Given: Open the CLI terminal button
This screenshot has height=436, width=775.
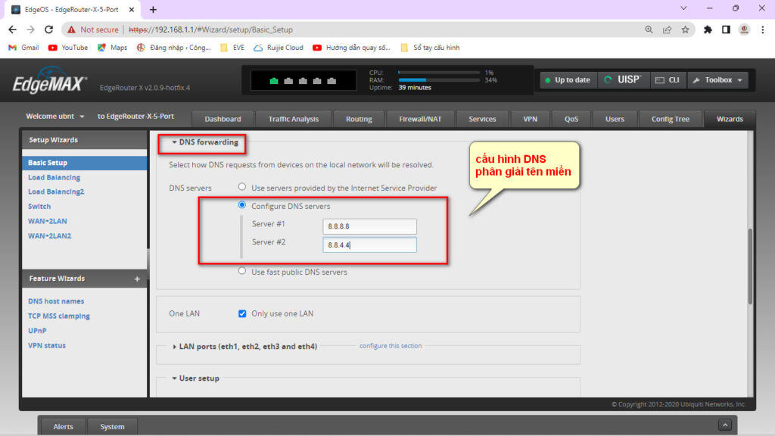Looking at the screenshot, I should pyautogui.click(x=667, y=79).
